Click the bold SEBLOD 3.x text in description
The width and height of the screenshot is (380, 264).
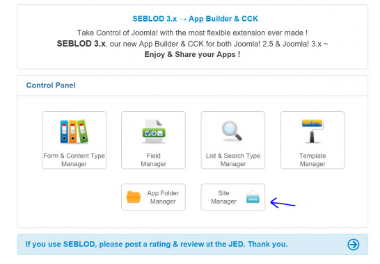(x=81, y=44)
